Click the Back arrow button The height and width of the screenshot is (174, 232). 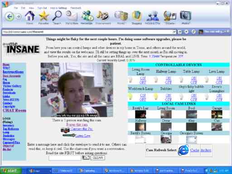[10, 16]
